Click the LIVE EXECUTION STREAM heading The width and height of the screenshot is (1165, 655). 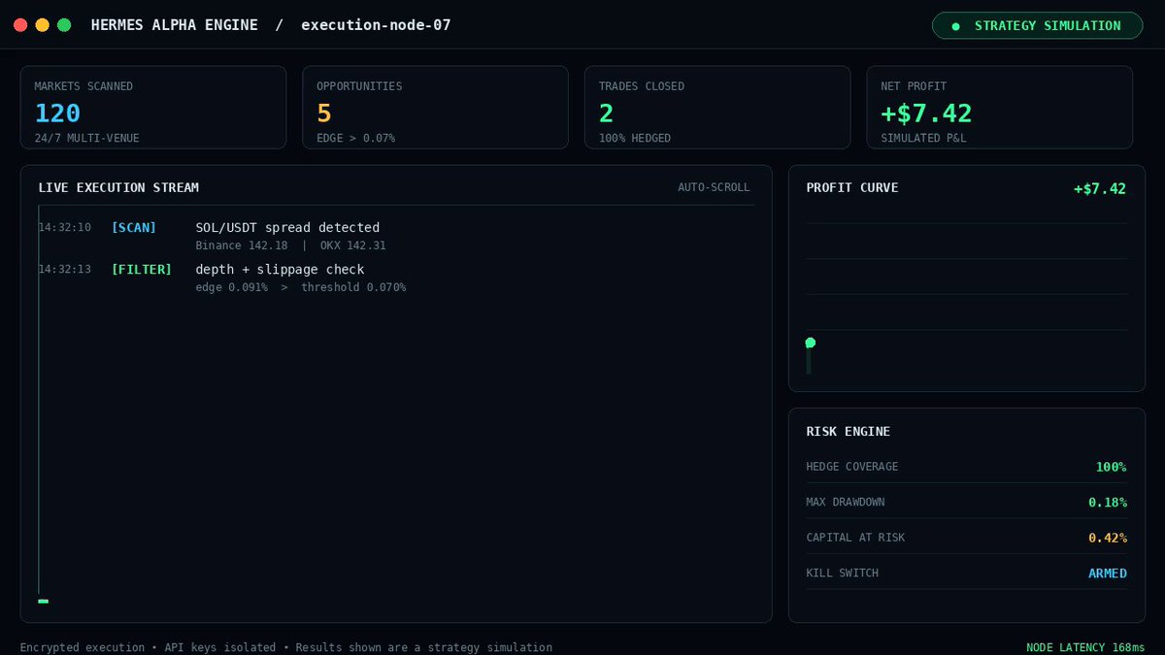coord(118,187)
